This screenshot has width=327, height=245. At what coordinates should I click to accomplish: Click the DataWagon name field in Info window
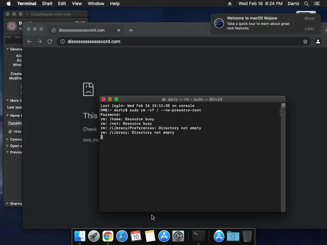pyautogui.click(x=15, y=123)
